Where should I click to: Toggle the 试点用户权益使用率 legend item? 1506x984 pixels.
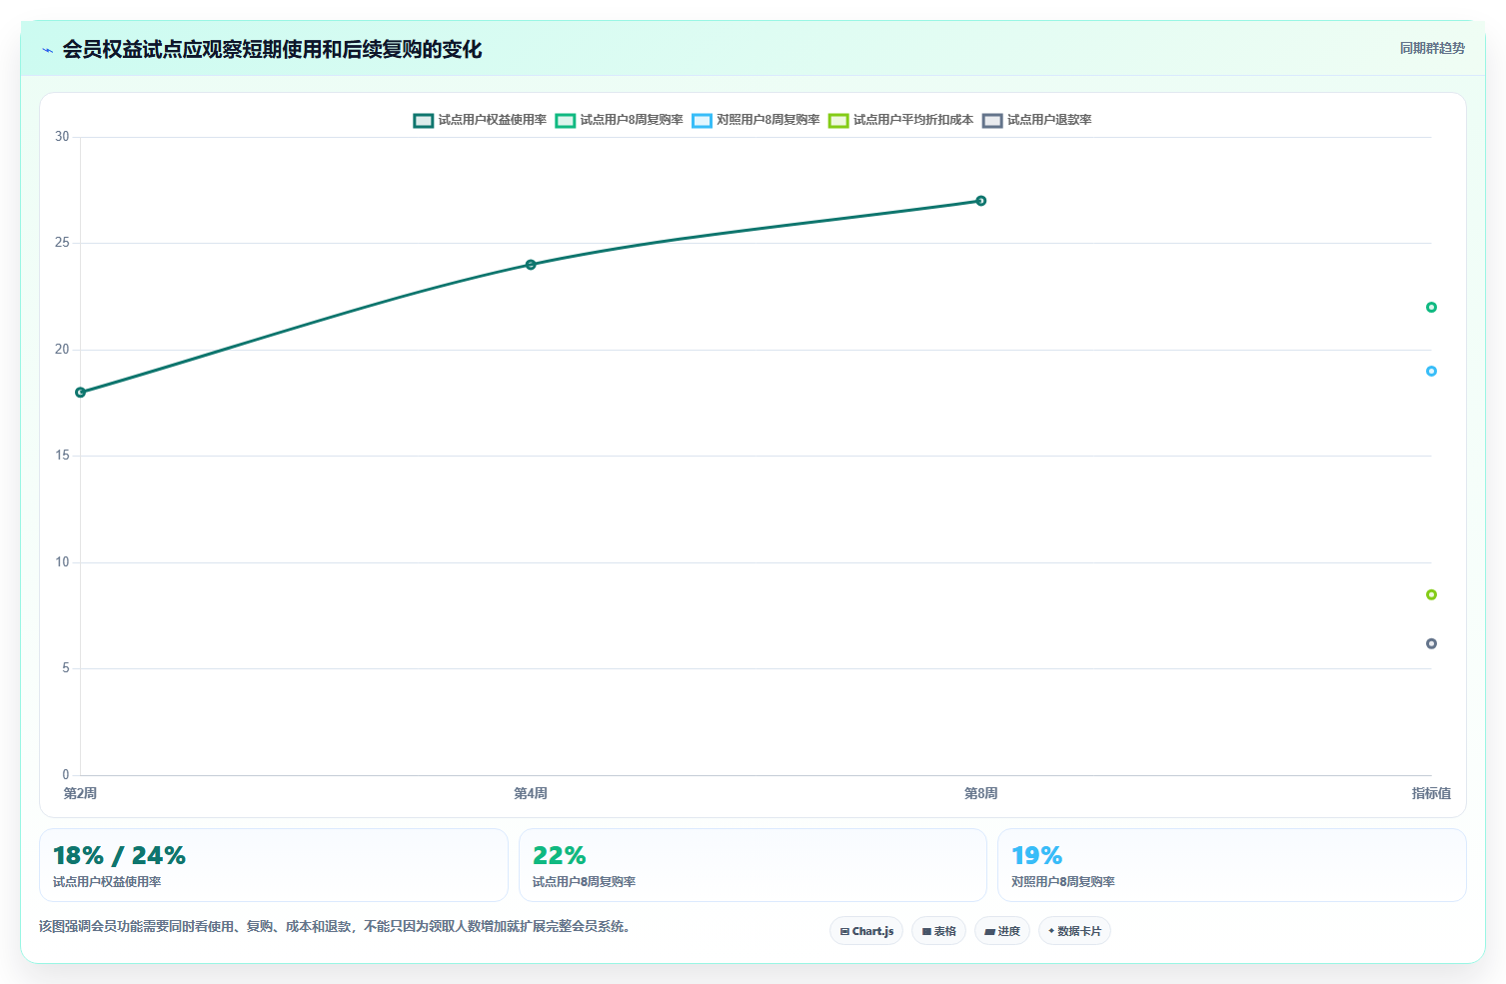[x=480, y=120]
